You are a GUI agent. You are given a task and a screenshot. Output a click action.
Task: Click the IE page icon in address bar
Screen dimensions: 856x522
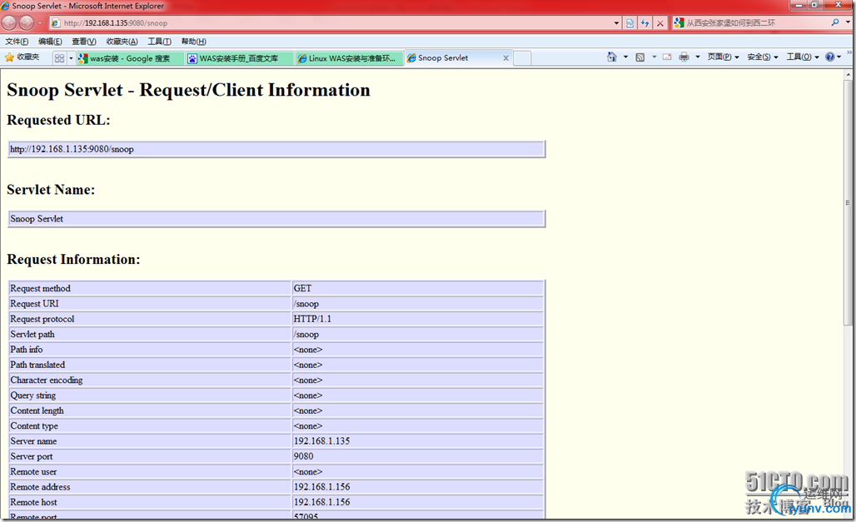click(x=55, y=23)
